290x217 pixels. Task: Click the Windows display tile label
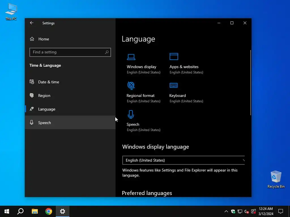(142, 67)
